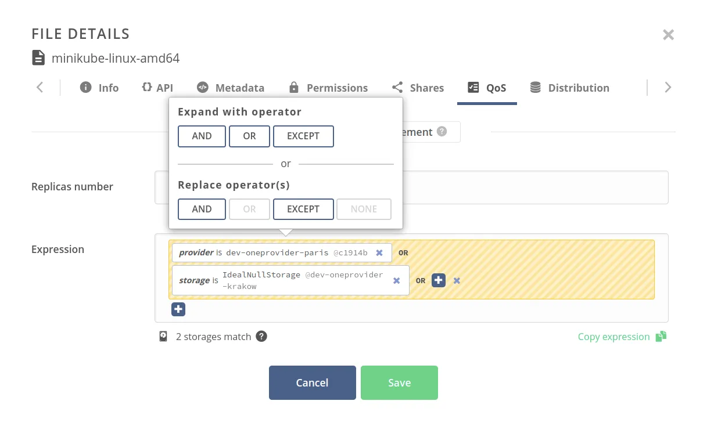Expand the expression with the AND operator
707x437 pixels.
(x=202, y=136)
